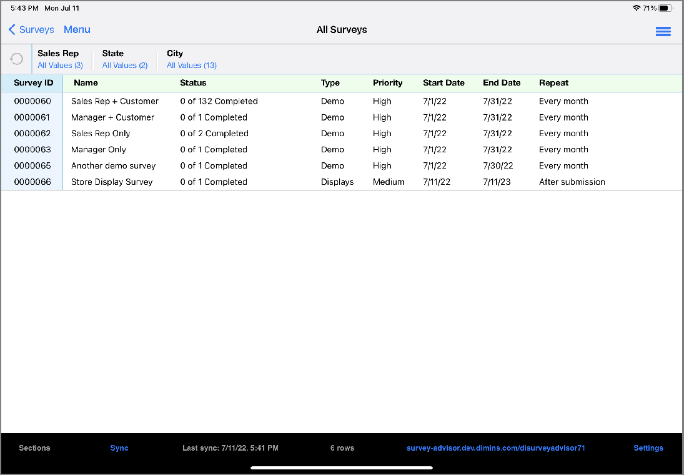Tap the hamburger menu icon

click(x=663, y=32)
